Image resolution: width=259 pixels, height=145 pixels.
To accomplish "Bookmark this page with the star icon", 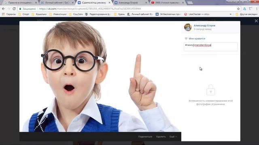I will (238, 9).
